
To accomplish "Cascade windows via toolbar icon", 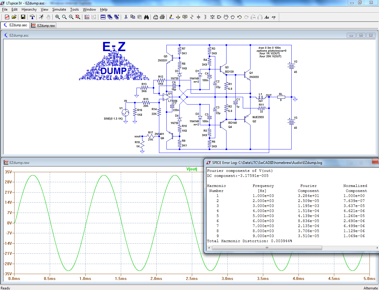I will tap(110, 17).
